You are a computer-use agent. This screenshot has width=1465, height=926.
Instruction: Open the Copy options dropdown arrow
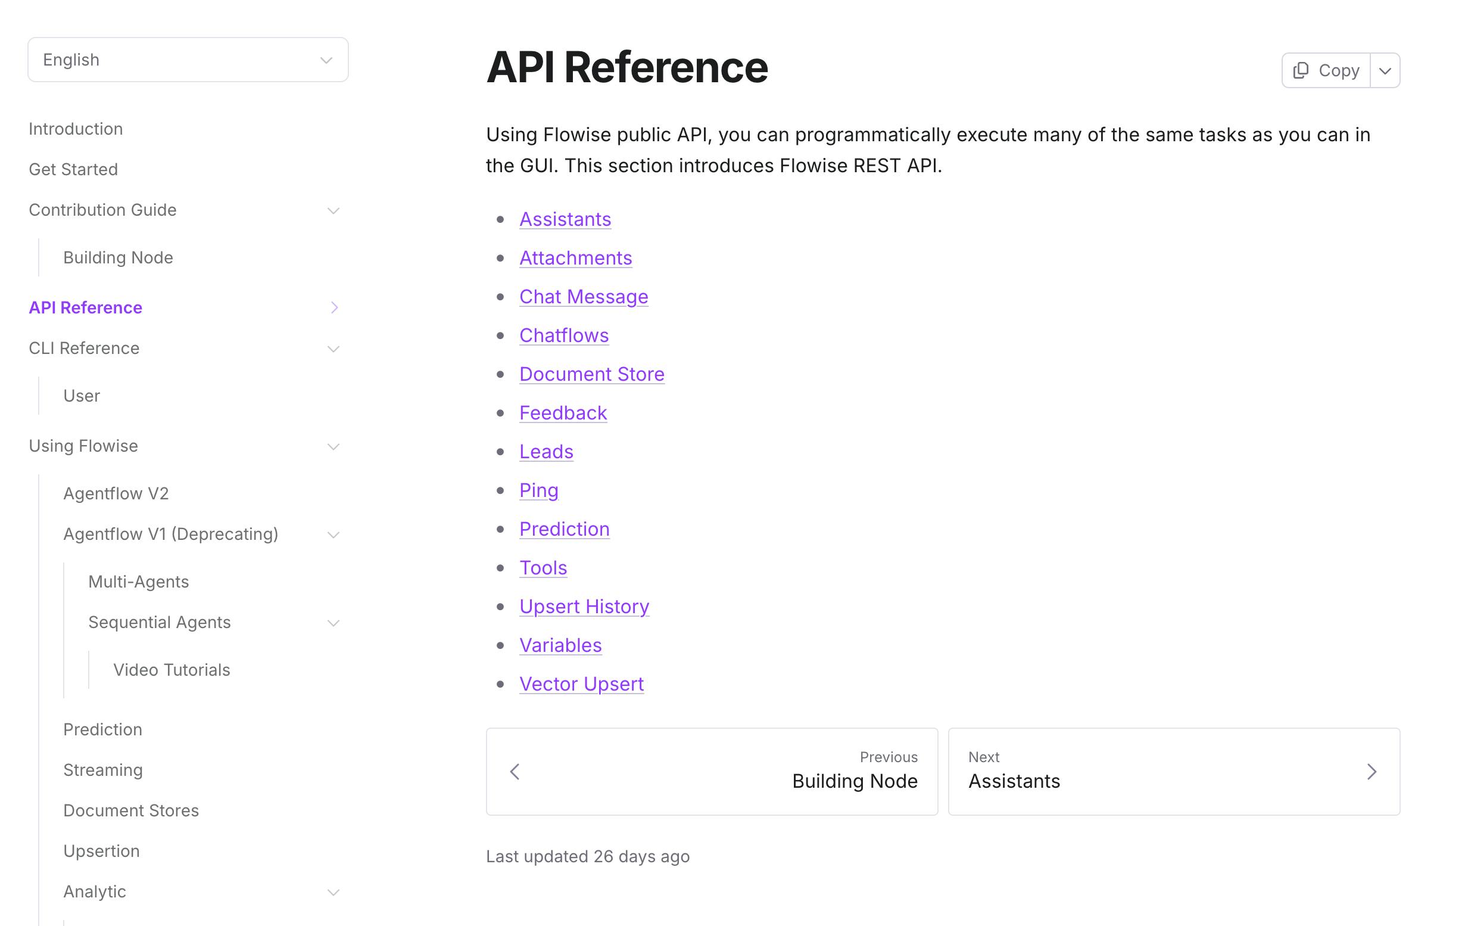click(1385, 71)
